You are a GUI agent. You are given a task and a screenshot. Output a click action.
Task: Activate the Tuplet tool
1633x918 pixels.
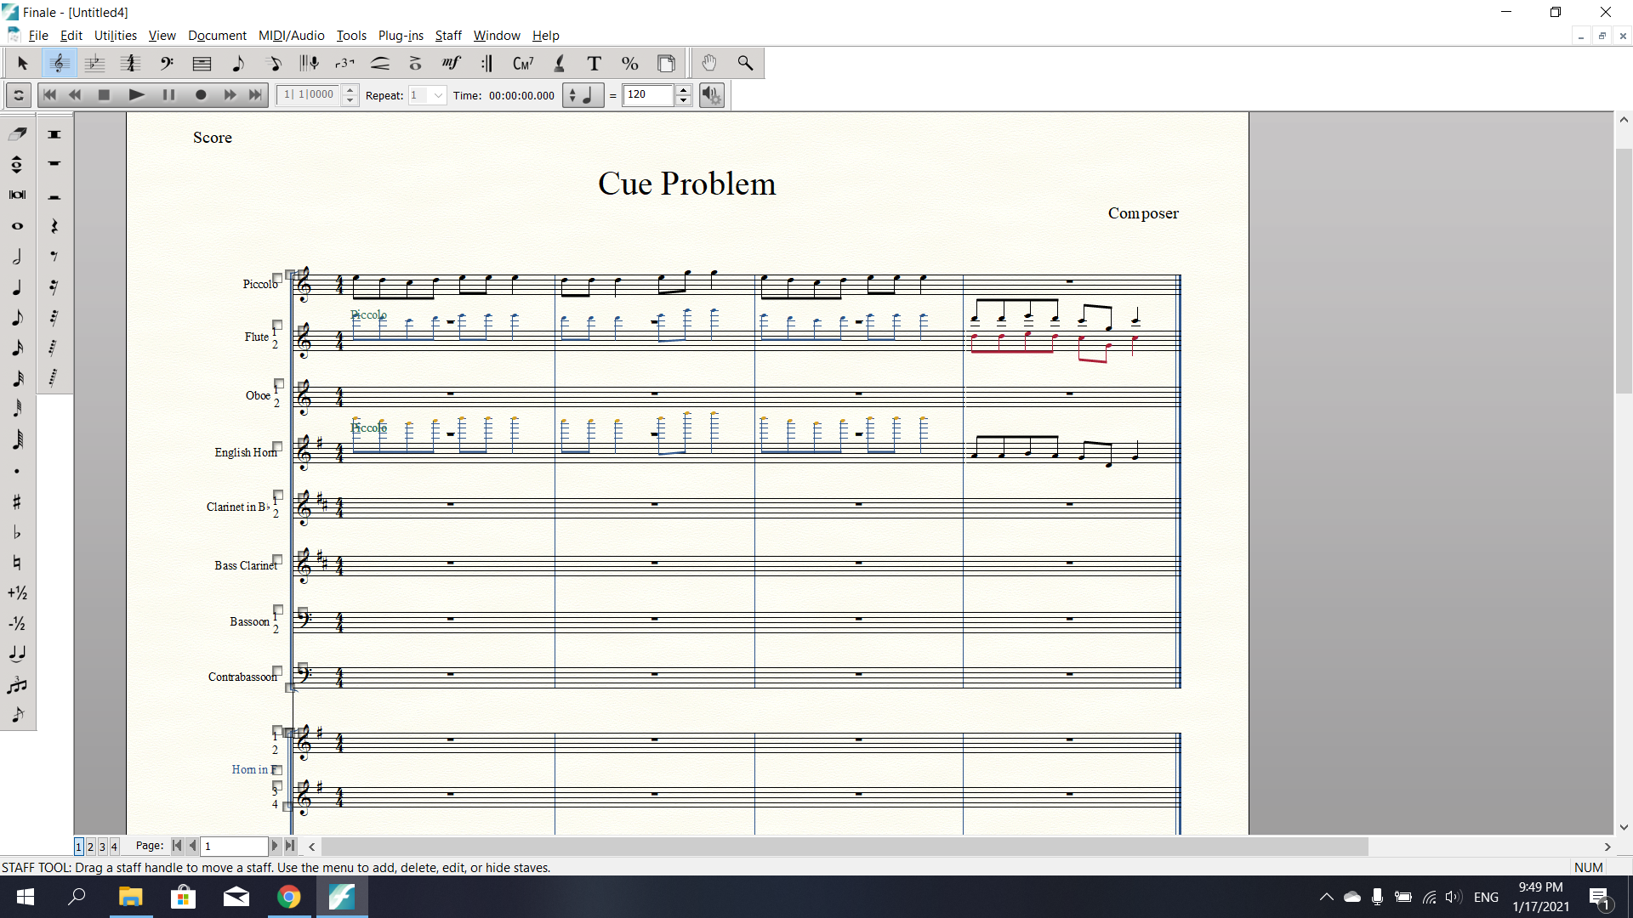(344, 63)
